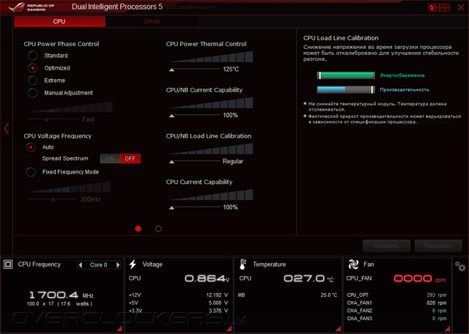The width and height of the screenshot is (469, 334).
Task: Click the CPU voltage 0.864 V value
Action: point(207,278)
